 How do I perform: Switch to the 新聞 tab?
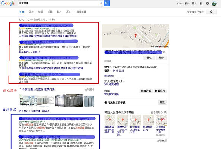click(x=50, y=12)
